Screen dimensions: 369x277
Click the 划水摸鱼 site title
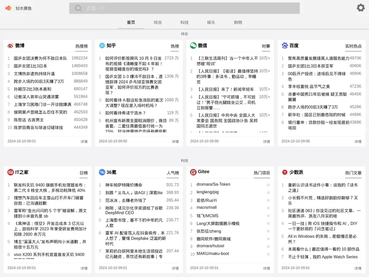[24, 8]
